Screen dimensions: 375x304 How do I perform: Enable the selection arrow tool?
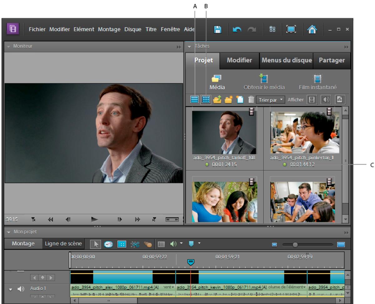pyautogui.click(x=96, y=244)
